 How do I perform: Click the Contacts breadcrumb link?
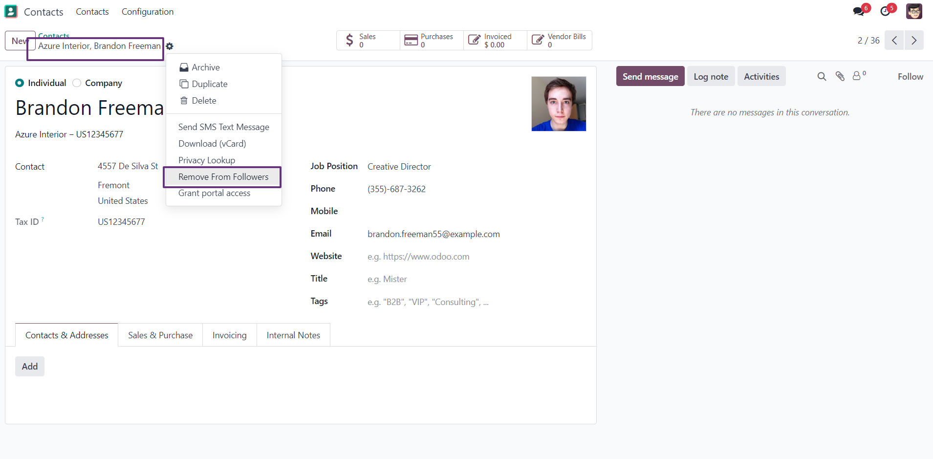click(x=54, y=35)
